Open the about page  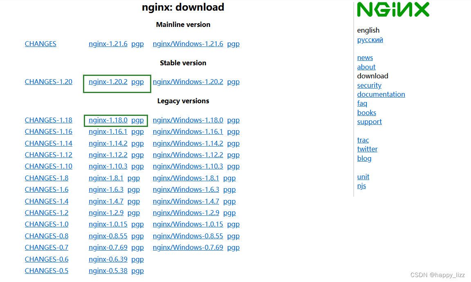[366, 67]
